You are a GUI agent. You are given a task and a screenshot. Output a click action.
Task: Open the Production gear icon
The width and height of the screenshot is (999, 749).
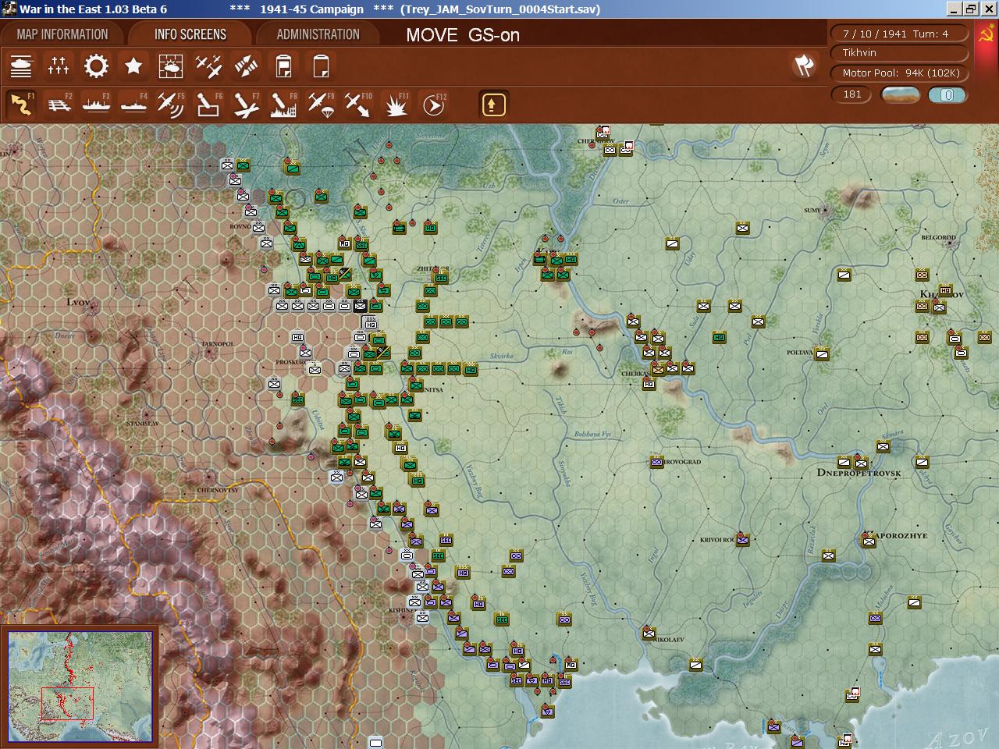pyautogui.click(x=96, y=66)
